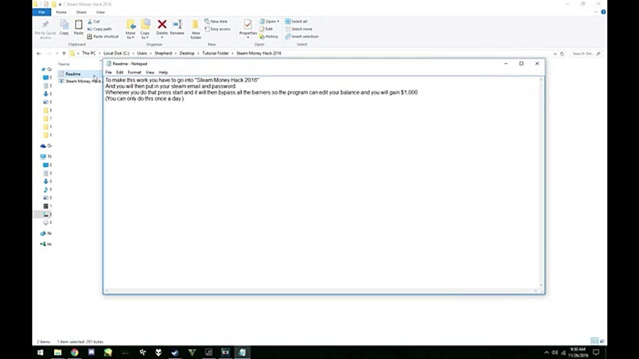Show hidden system tray icons
This screenshot has width=639, height=359.
(x=546, y=353)
